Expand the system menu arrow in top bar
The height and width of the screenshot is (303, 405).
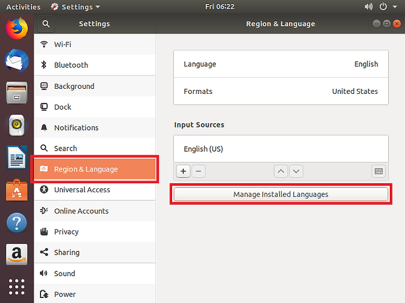[395, 7]
